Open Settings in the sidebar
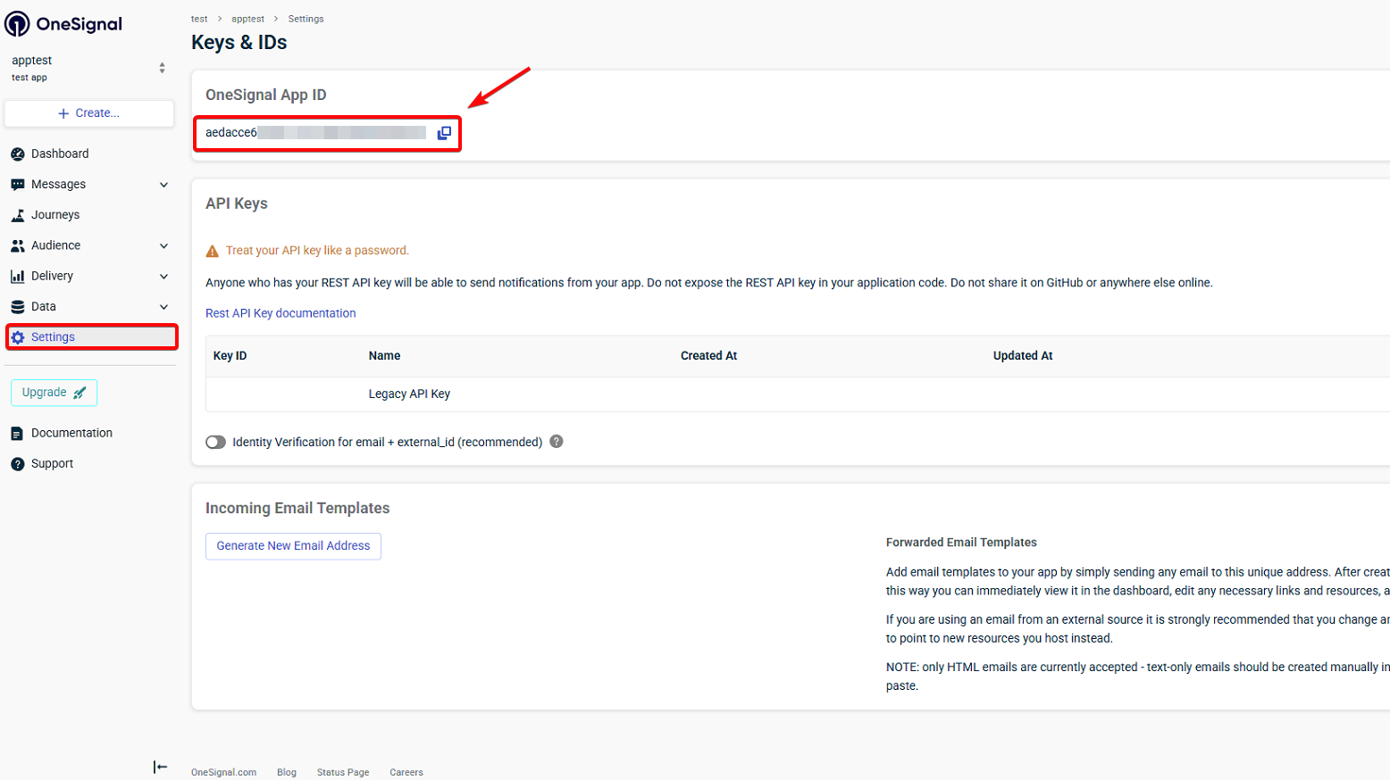1390x780 pixels. click(91, 337)
